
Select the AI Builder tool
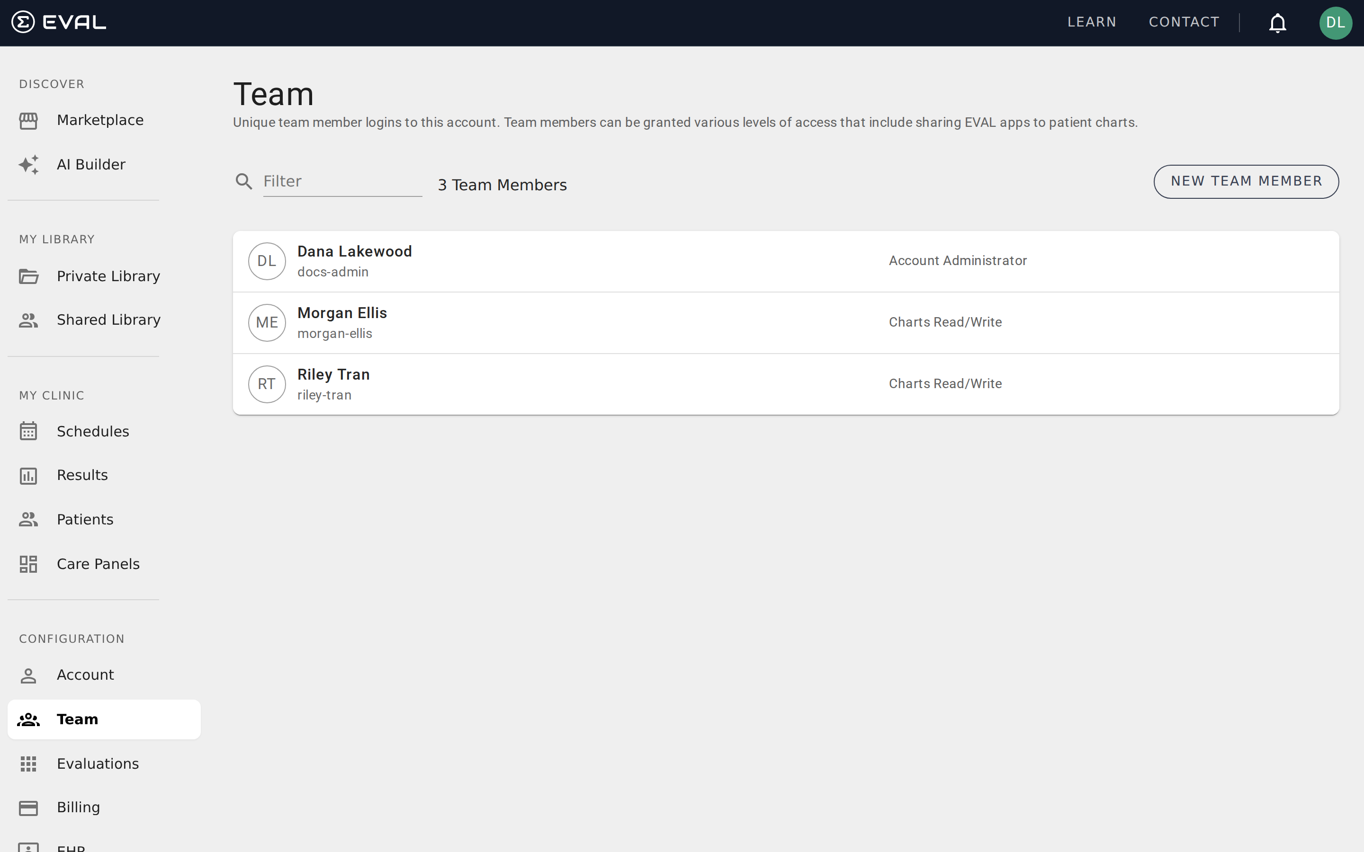click(x=91, y=164)
